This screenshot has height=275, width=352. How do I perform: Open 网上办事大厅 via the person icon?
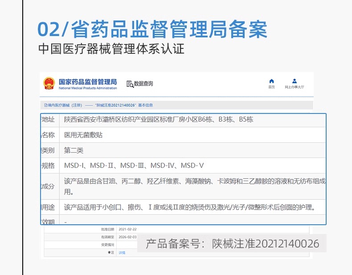click(295, 81)
